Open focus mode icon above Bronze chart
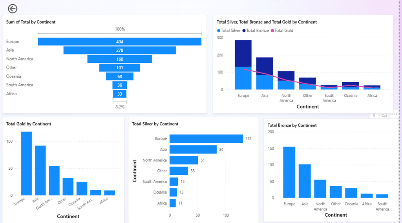Screen dimensions: 402x223 pyautogui.click(x=384, y=114)
